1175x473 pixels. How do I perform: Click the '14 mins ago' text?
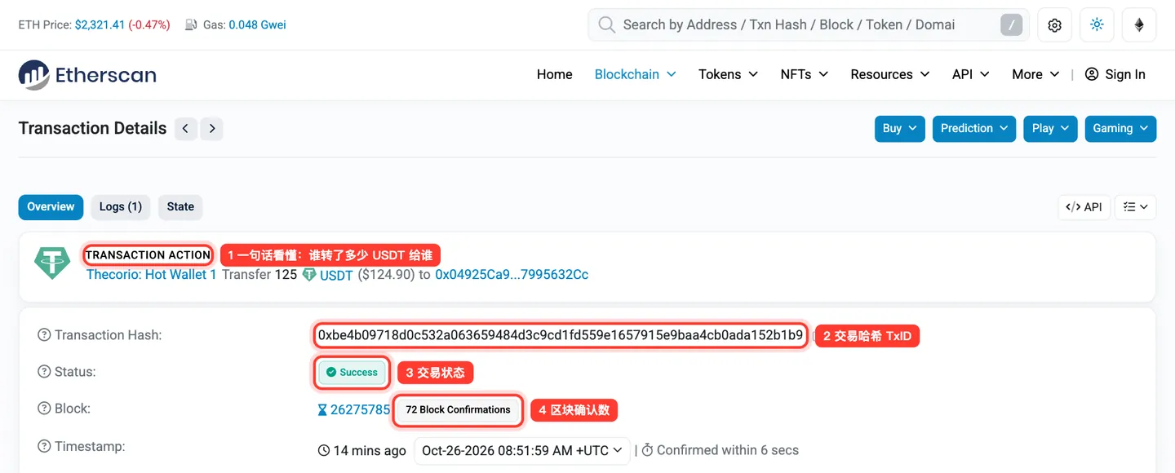click(x=370, y=450)
